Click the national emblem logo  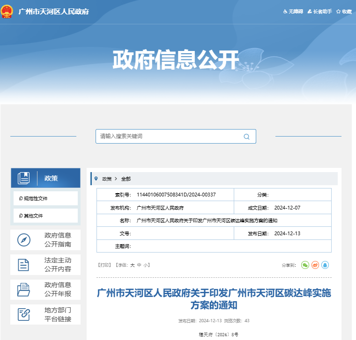click(x=7, y=11)
